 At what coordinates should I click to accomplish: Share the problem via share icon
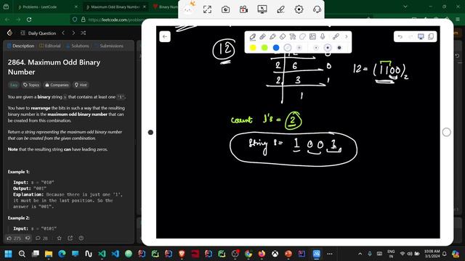click(x=70, y=239)
